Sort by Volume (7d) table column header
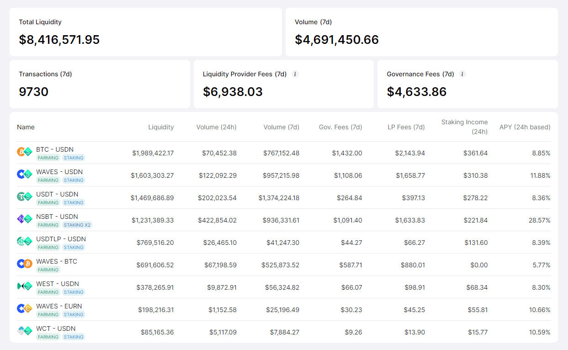 281,127
